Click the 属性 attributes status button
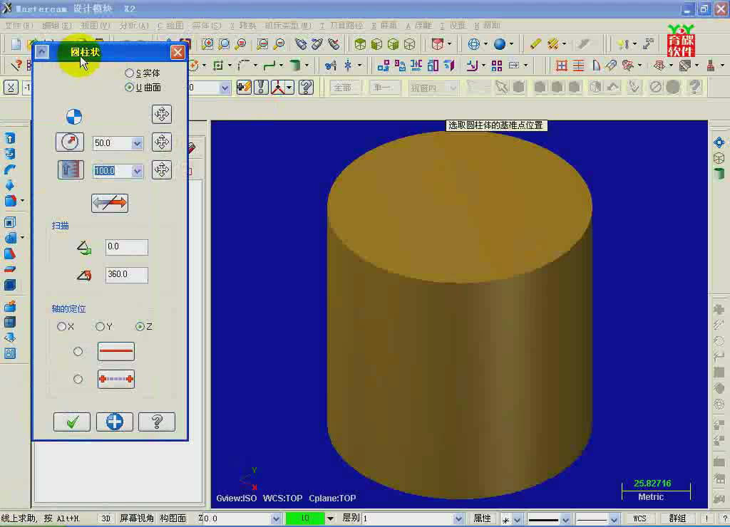Image resolution: width=730 pixels, height=527 pixels. click(x=482, y=518)
